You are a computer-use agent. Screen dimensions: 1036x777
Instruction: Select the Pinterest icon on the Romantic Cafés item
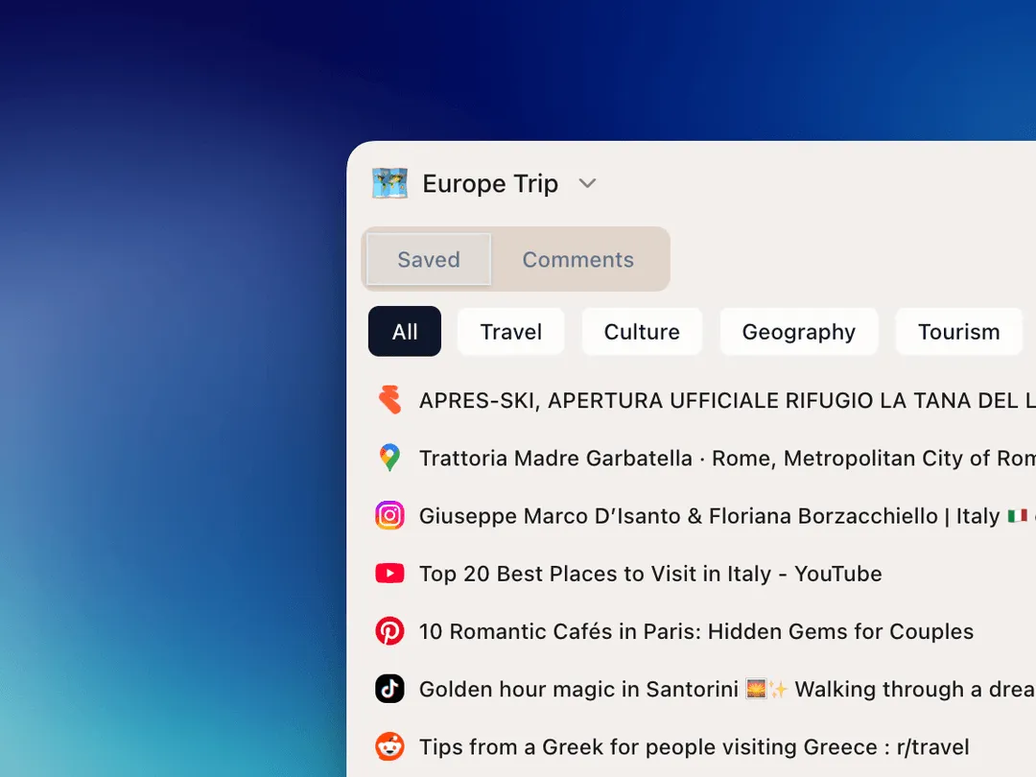point(389,630)
